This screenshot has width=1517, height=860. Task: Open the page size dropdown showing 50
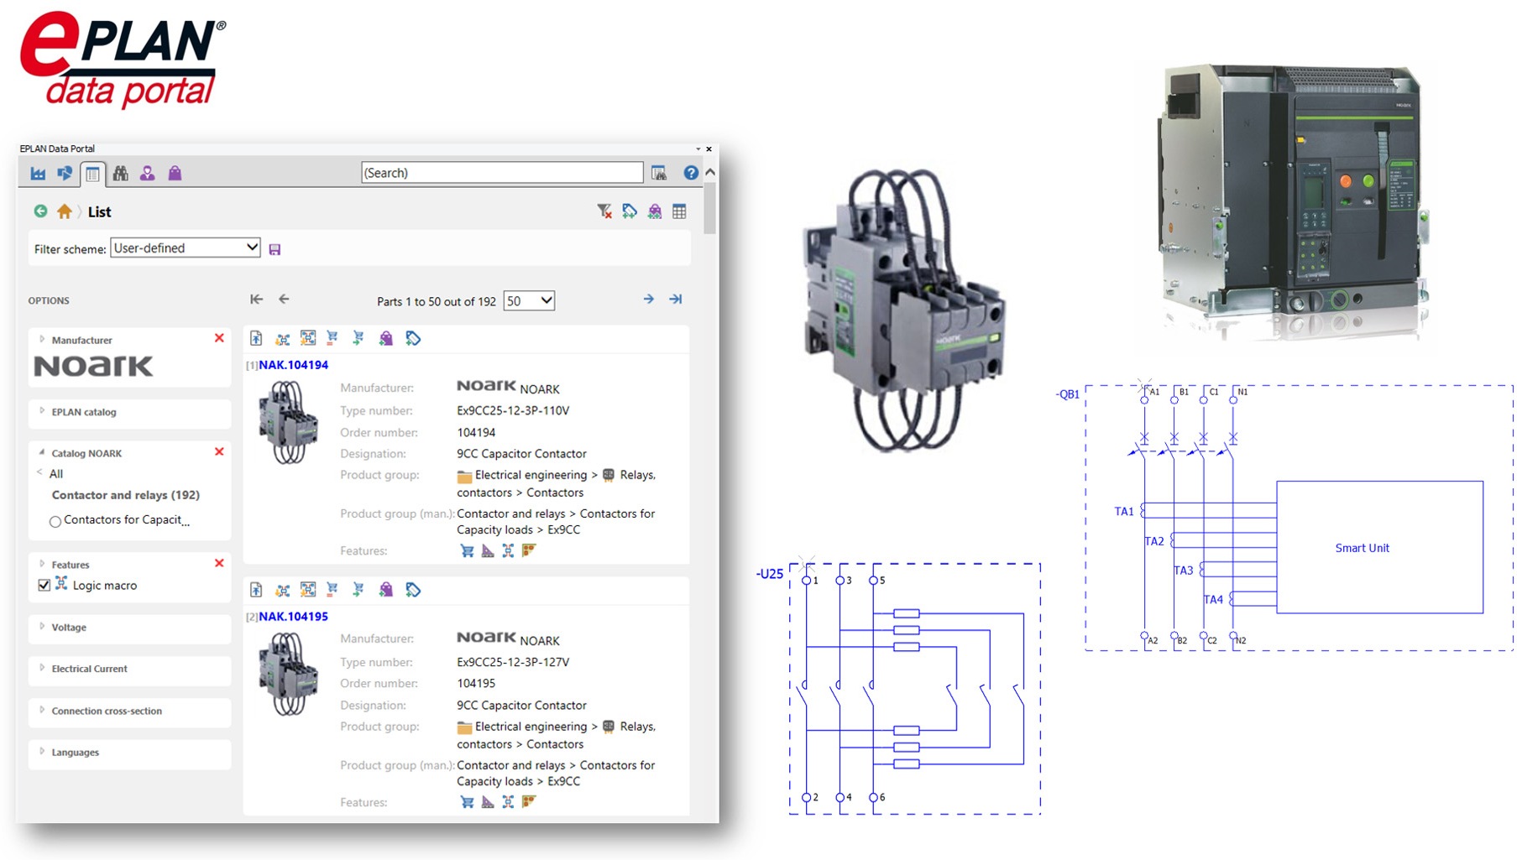click(529, 300)
